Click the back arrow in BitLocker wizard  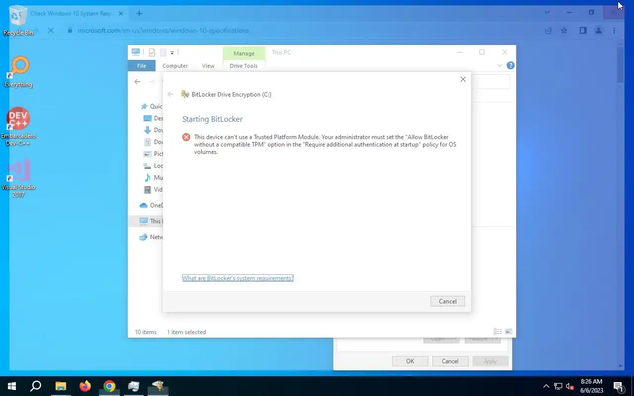tap(170, 94)
